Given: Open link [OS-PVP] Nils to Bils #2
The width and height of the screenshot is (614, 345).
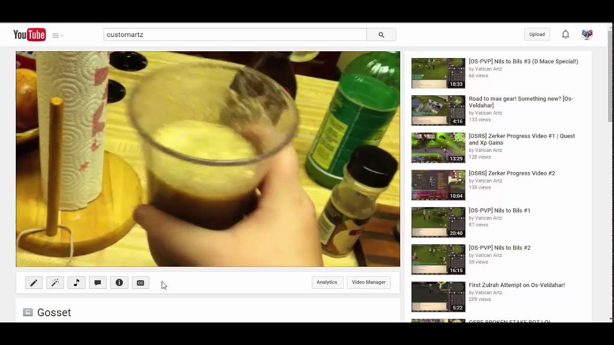Looking at the screenshot, I should tap(500, 248).
